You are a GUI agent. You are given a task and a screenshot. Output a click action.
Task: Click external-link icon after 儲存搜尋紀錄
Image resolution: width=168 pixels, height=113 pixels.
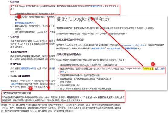[x=122, y=49]
